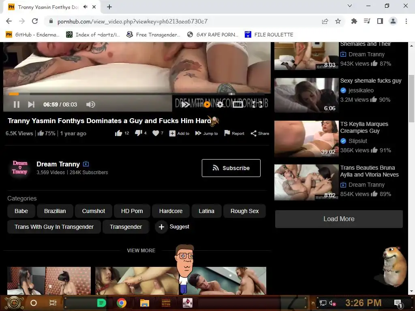Open the Slipslut channel link
Screen dimensions: 415x311
[x=357, y=141]
